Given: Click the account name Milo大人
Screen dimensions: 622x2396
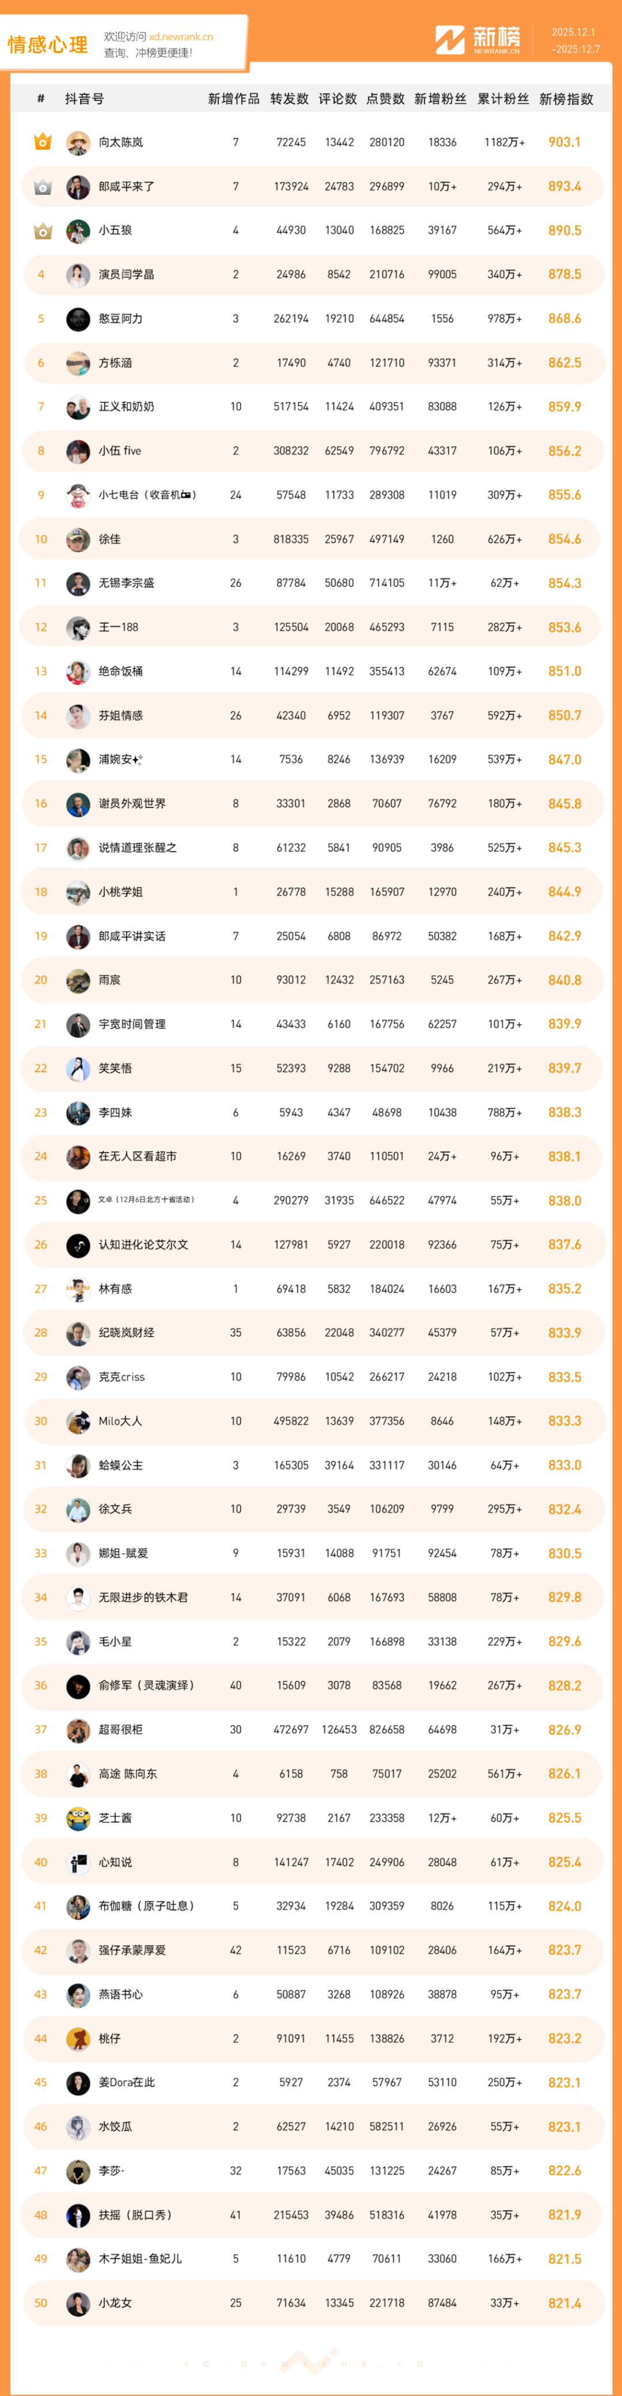Looking at the screenshot, I should (120, 1421).
